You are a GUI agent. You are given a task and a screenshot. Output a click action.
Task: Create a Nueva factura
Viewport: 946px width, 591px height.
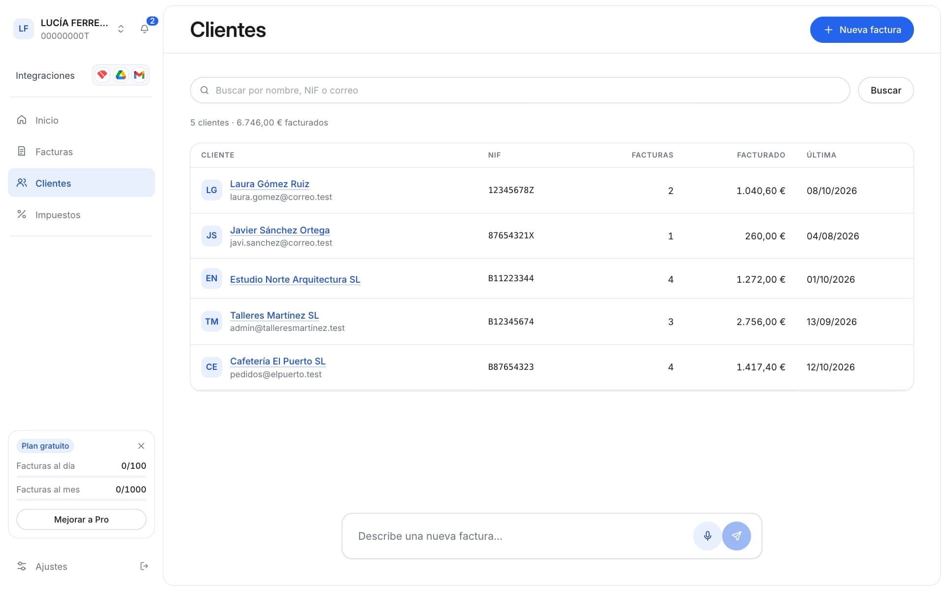tap(862, 30)
